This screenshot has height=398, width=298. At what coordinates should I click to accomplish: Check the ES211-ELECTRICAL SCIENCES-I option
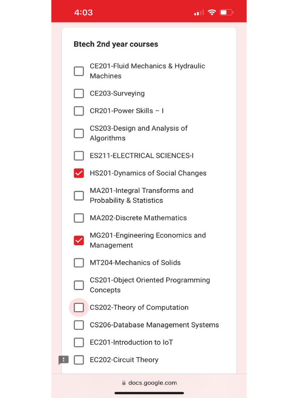click(x=79, y=155)
